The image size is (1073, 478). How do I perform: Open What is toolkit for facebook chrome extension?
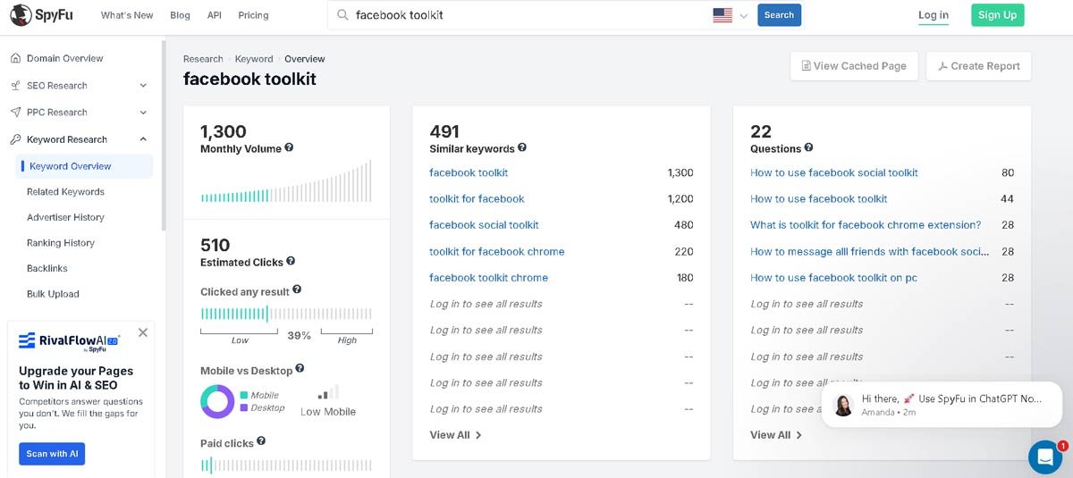pyautogui.click(x=866, y=225)
